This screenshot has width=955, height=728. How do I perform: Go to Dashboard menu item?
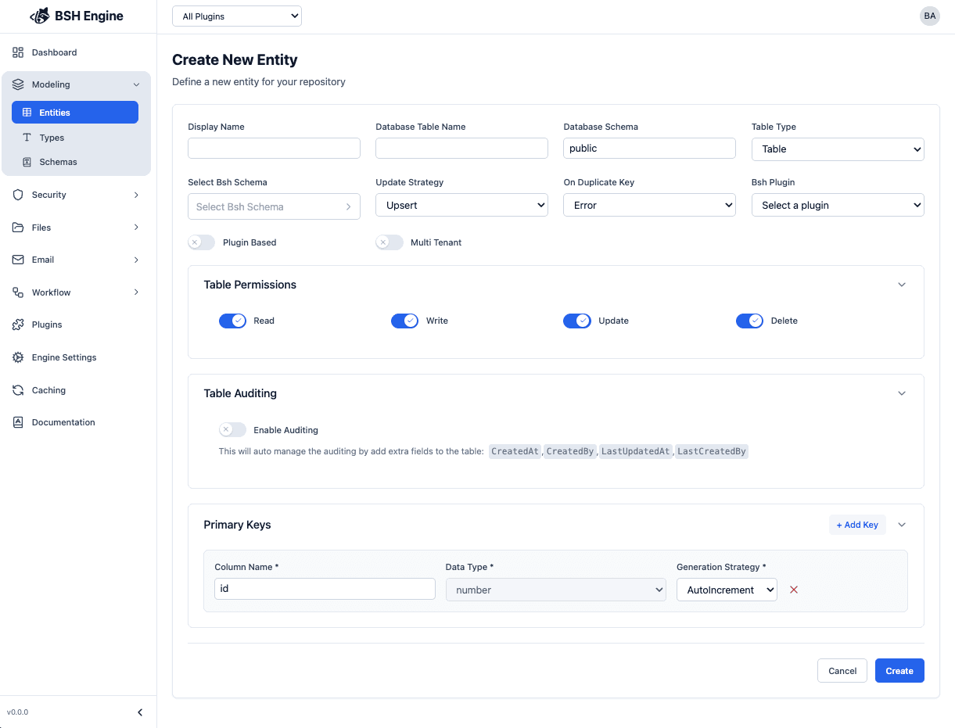76,52
